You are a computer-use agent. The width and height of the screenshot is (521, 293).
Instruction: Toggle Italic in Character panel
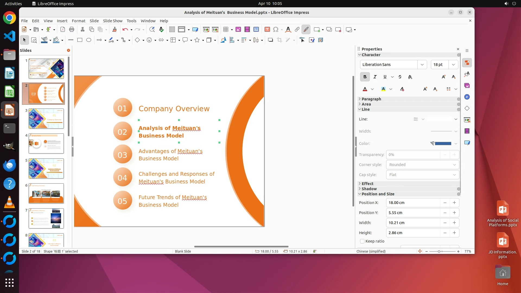point(375,77)
